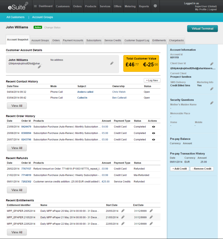This screenshot has height=239, width=223.
Task: View order 8424479 using eye icon
Action: pyautogui.click(x=154, y=127)
